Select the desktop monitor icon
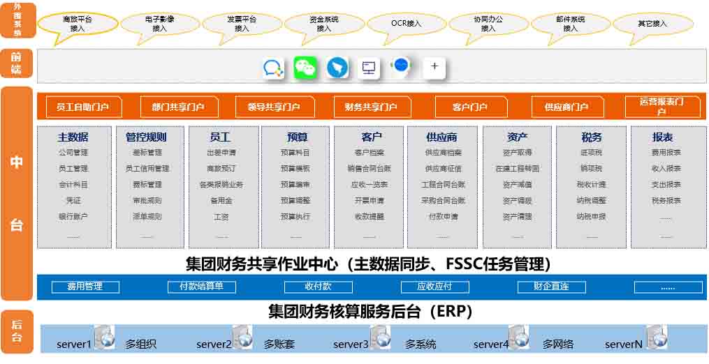This screenshot has height=364, width=709. tap(369, 68)
